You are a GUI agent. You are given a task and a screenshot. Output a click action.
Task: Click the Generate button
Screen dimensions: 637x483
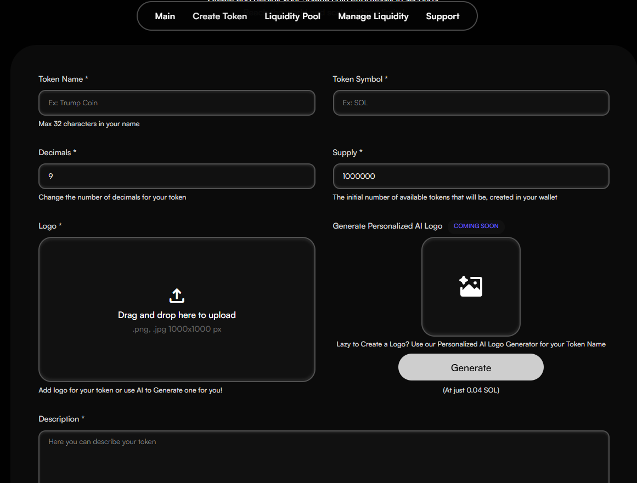[x=471, y=367]
